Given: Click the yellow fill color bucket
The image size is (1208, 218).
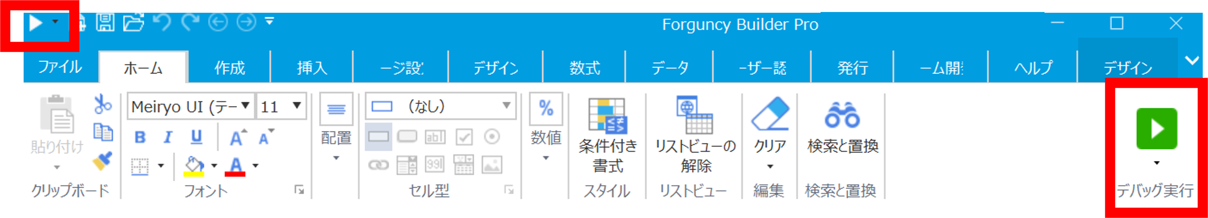Looking at the screenshot, I should point(194,166).
